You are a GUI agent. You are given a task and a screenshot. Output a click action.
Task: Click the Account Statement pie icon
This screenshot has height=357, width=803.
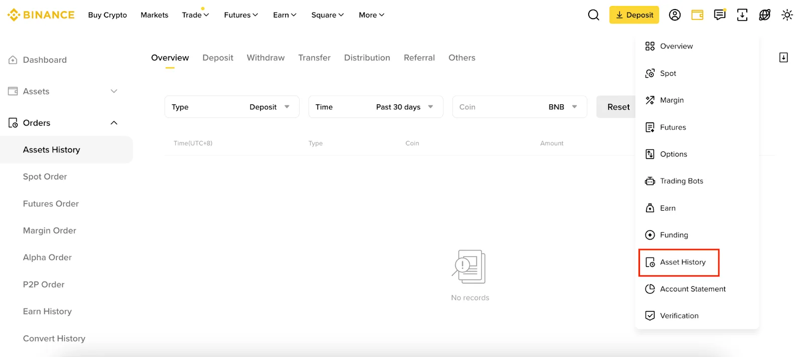[650, 289]
